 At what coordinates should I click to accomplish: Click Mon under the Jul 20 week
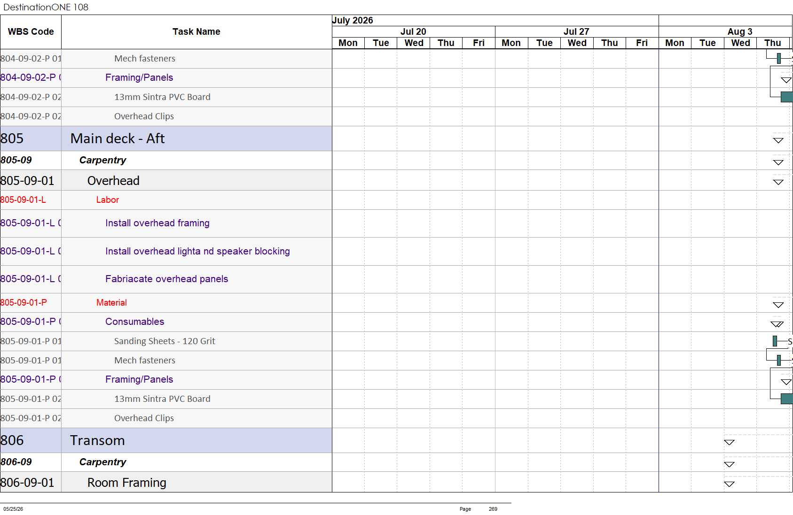[348, 43]
